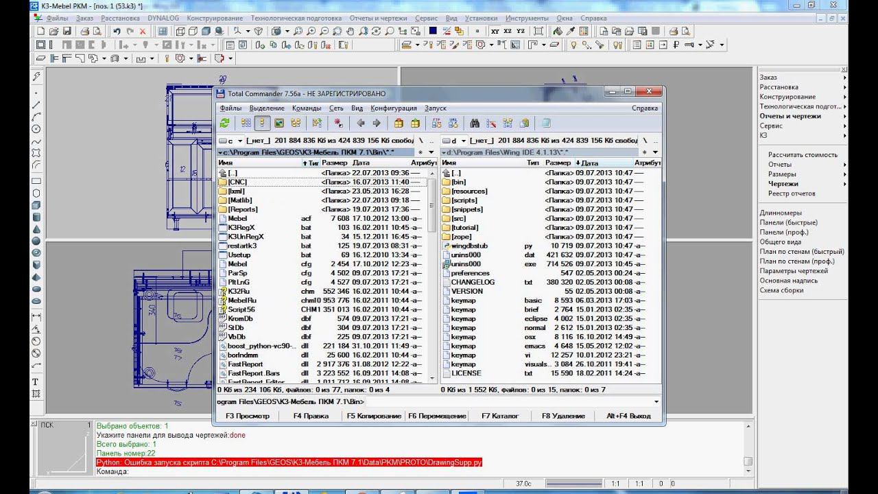
Task: Click the FTP connect icon in Total Commander
Action: 436,123
